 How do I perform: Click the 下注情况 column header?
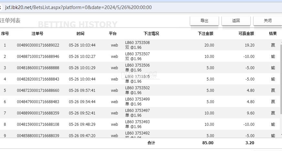coord(151,33)
